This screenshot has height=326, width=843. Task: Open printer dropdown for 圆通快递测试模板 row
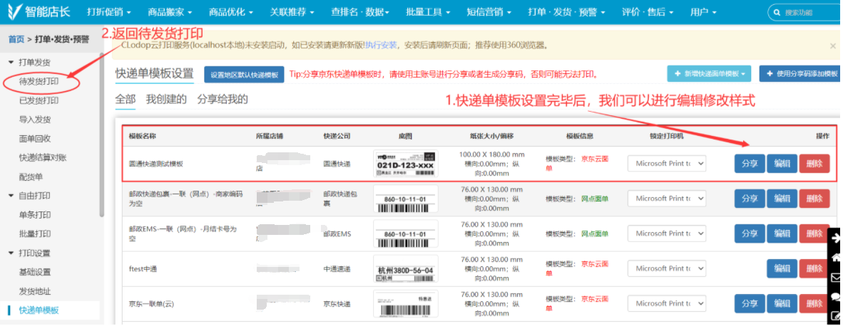pyautogui.click(x=666, y=164)
